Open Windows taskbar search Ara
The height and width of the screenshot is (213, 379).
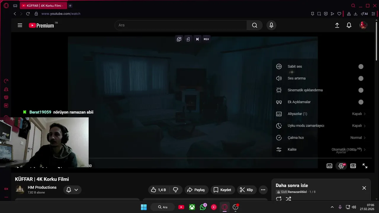click(x=163, y=207)
